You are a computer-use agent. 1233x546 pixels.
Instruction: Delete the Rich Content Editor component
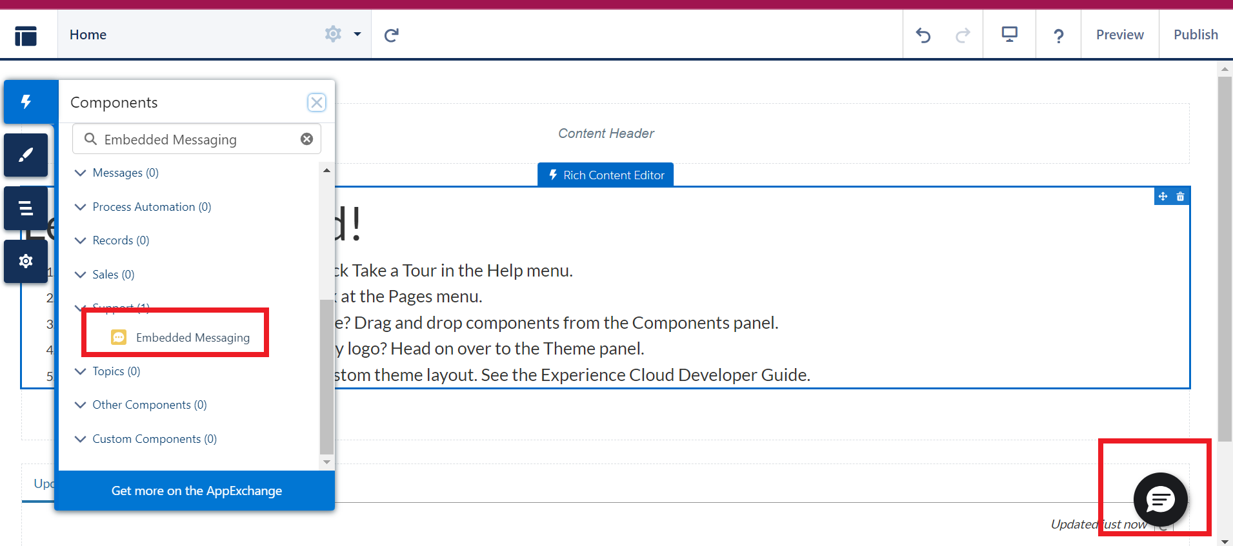point(1180,197)
